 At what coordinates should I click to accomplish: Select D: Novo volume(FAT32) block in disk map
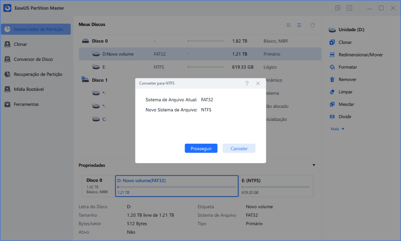[x=177, y=186]
